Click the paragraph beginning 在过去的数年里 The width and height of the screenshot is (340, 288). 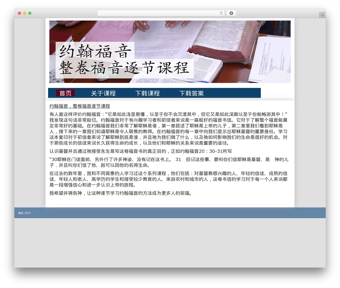coord(169,179)
